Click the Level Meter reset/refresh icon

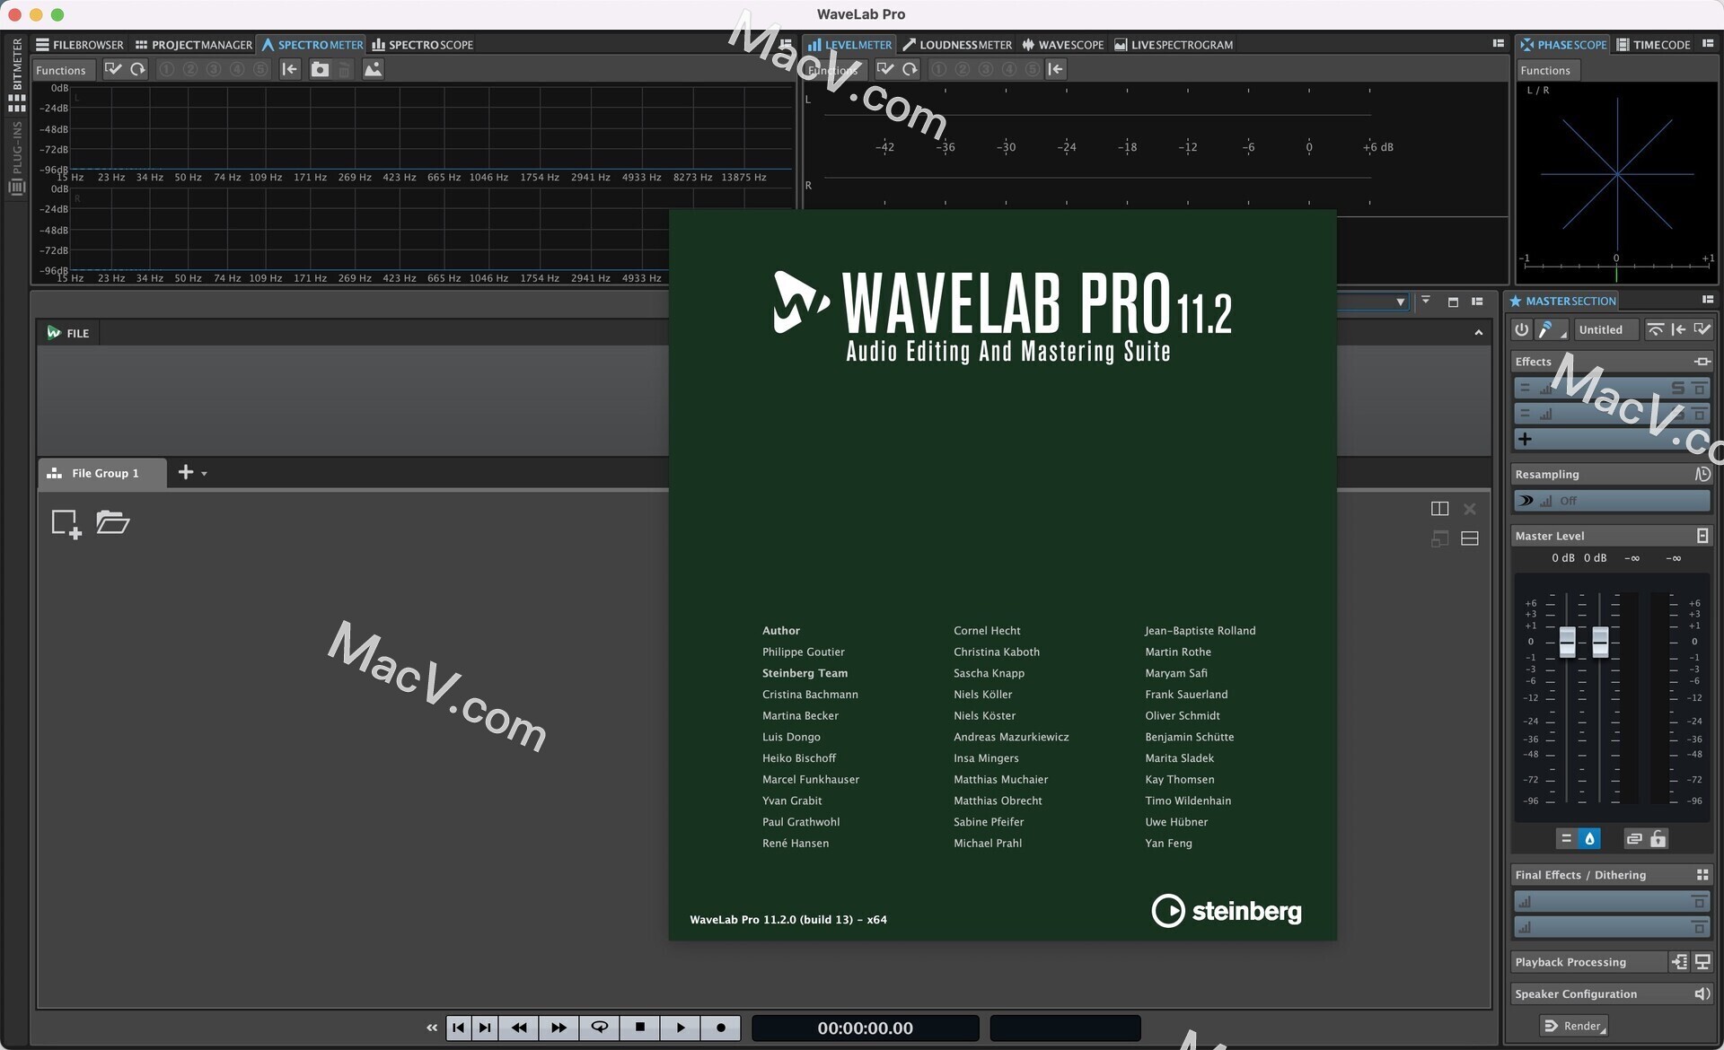click(910, 69)
